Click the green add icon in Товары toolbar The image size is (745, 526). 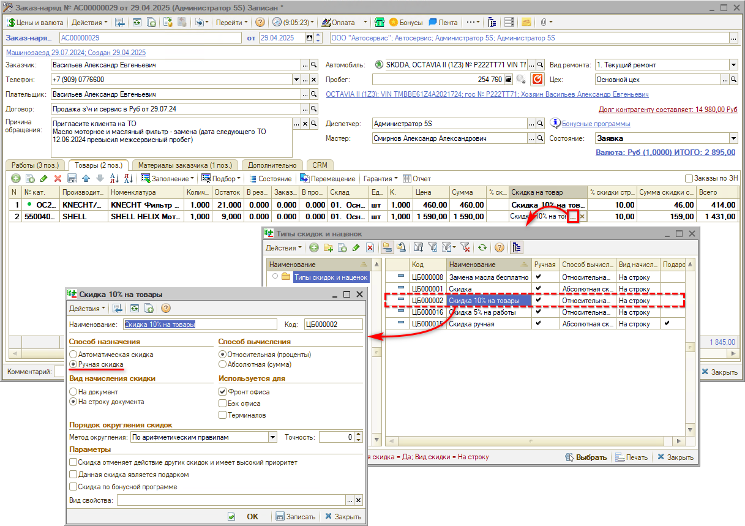click(x=15, y=179)
